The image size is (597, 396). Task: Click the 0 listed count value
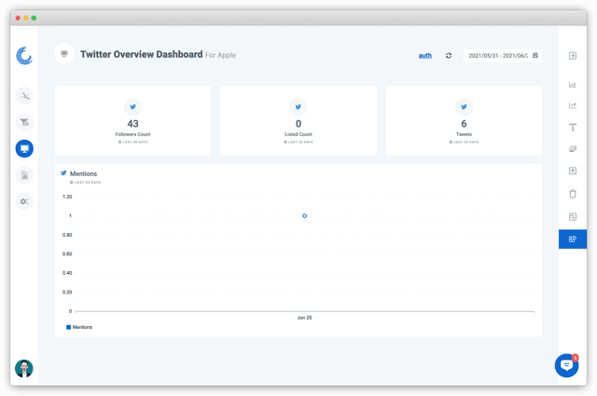tap(298, 124)
